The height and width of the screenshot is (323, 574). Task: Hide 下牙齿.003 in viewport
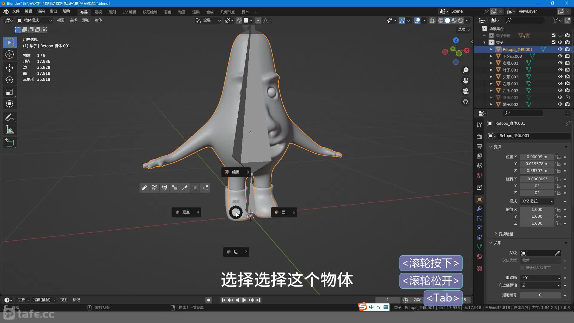click(560, 56)
